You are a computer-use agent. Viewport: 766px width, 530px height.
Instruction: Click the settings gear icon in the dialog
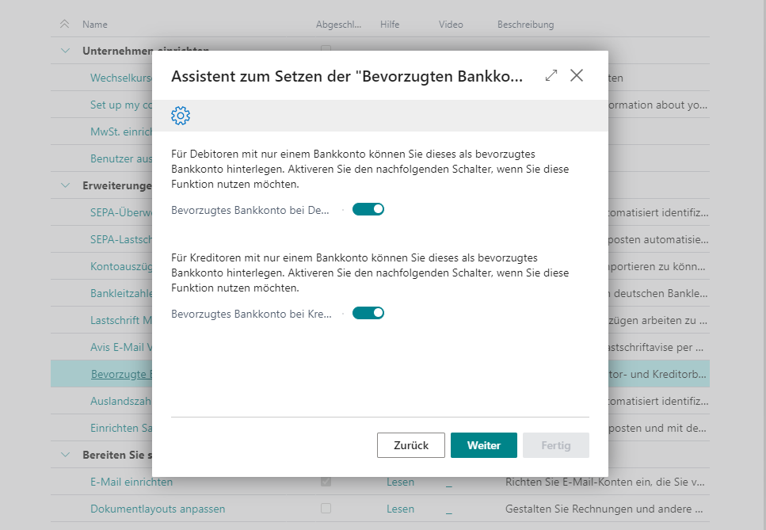point(181,116)
